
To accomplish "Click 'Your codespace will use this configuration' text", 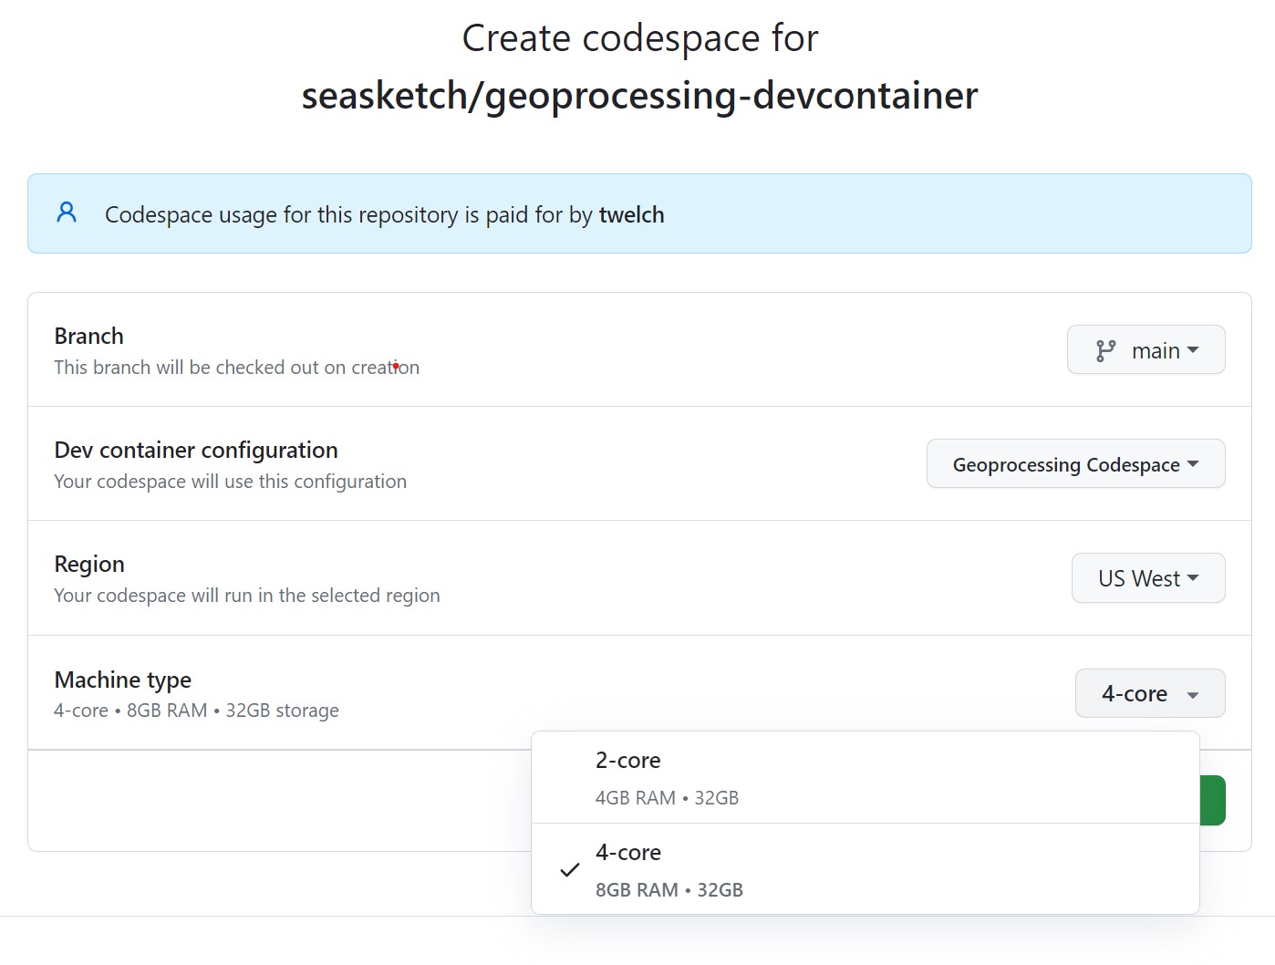I will pos(230,481).
